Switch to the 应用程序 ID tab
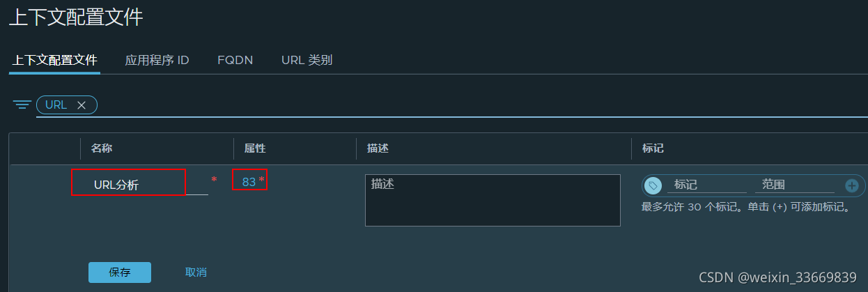Image resolution: width=868 pixels, height=292 pixels. coord(157,60)
